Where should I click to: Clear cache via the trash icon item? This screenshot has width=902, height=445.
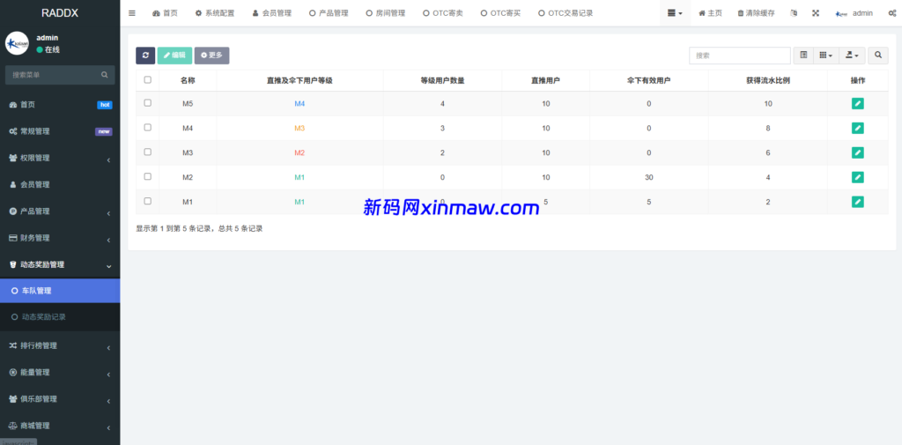pos(756,13)
